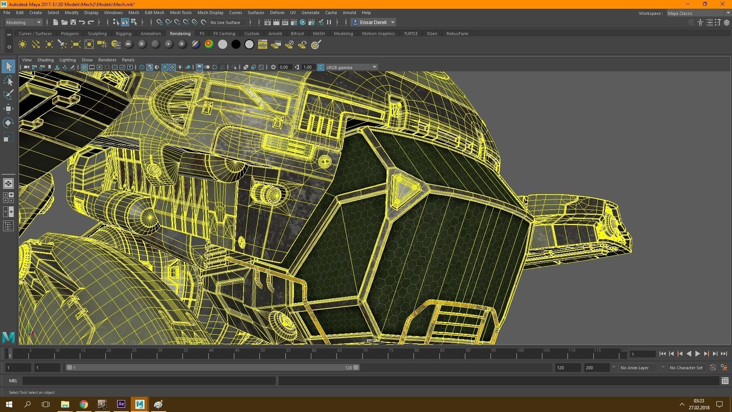Redo the last action
This screenshot has height=412, width=732.
(91, 23)
